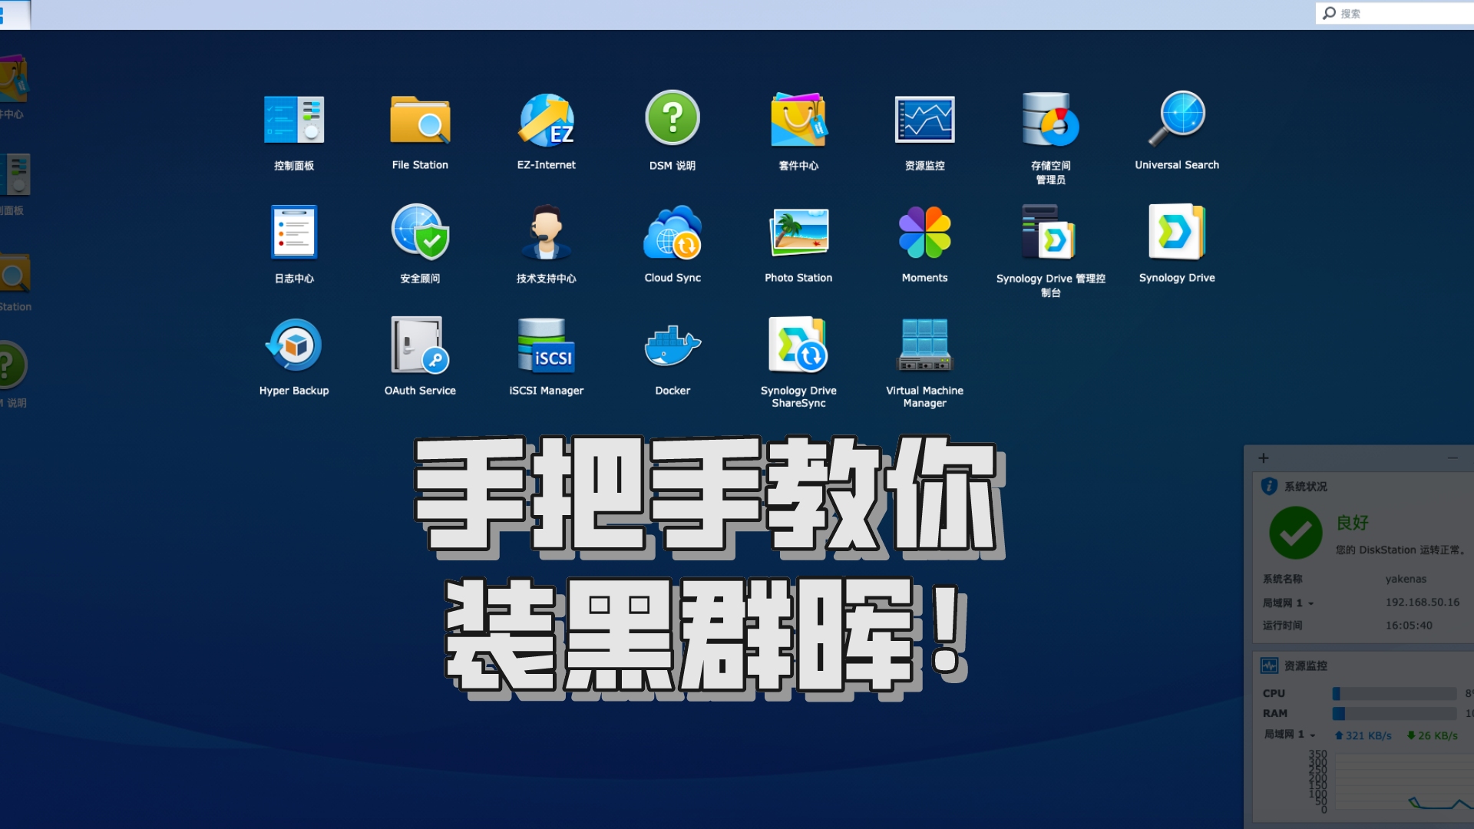Open 技术支持中心 support center icon
Screen dimensions: 1474x829
pos(546,233)
